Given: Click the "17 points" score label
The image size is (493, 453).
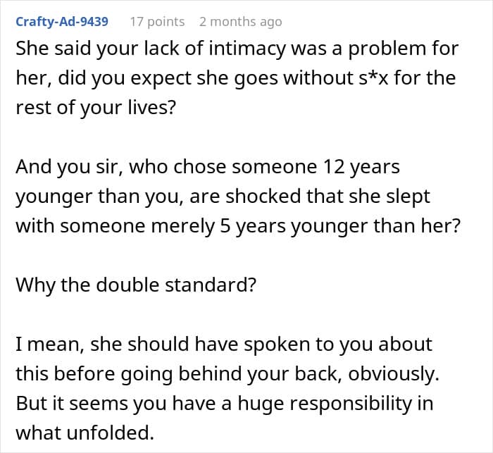Looking at the screenshot, I should (157, 22).
